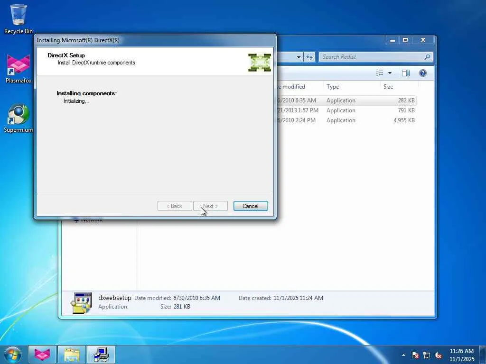Cancel the DirectX Setup installation
Screen dimensions: 486x364
251,206
